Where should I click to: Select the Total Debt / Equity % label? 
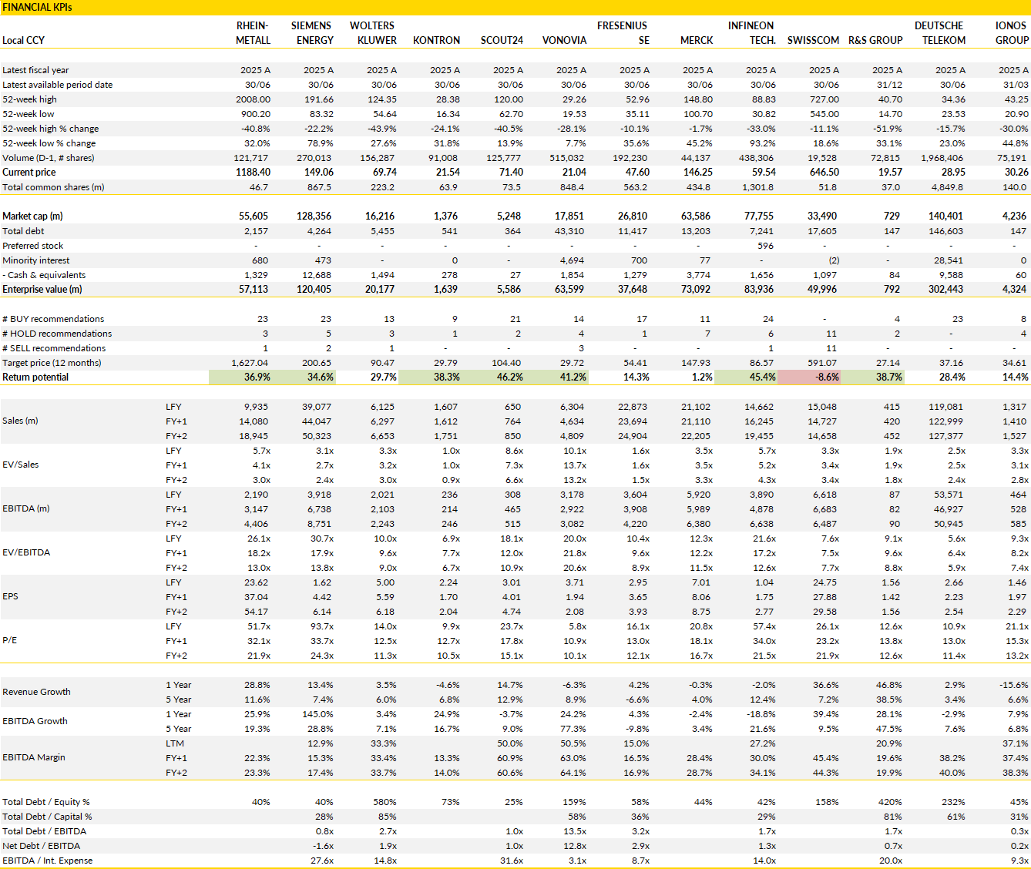[x=46, y=803]
